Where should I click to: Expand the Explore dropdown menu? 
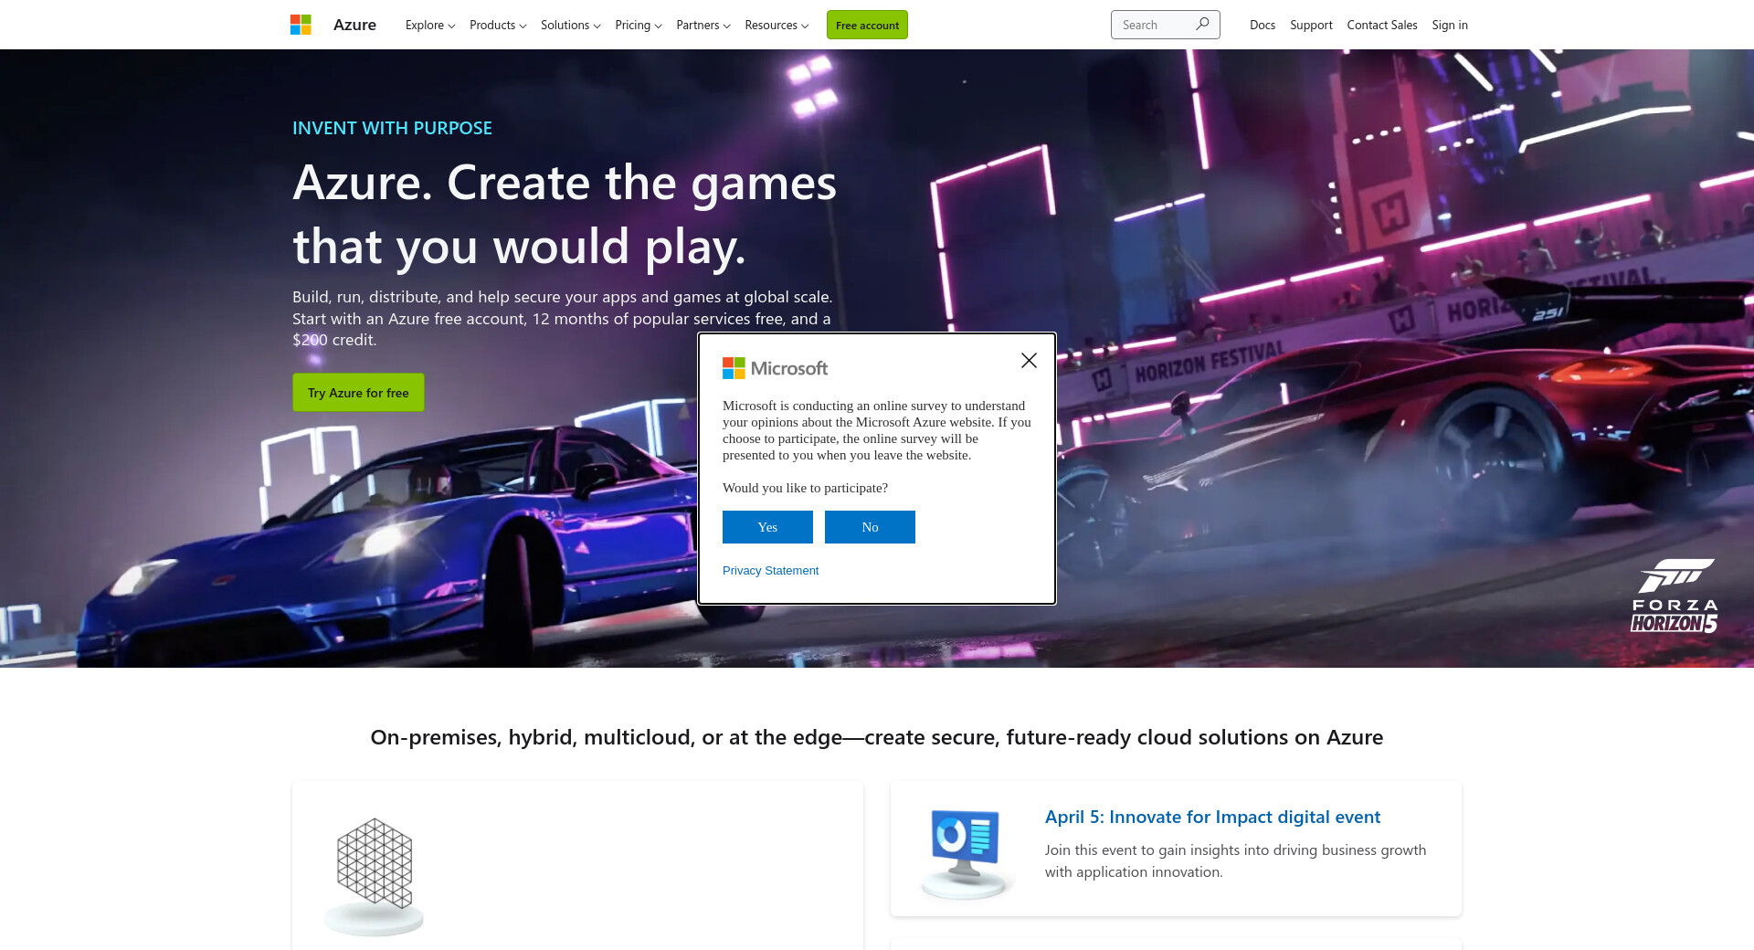429,26
